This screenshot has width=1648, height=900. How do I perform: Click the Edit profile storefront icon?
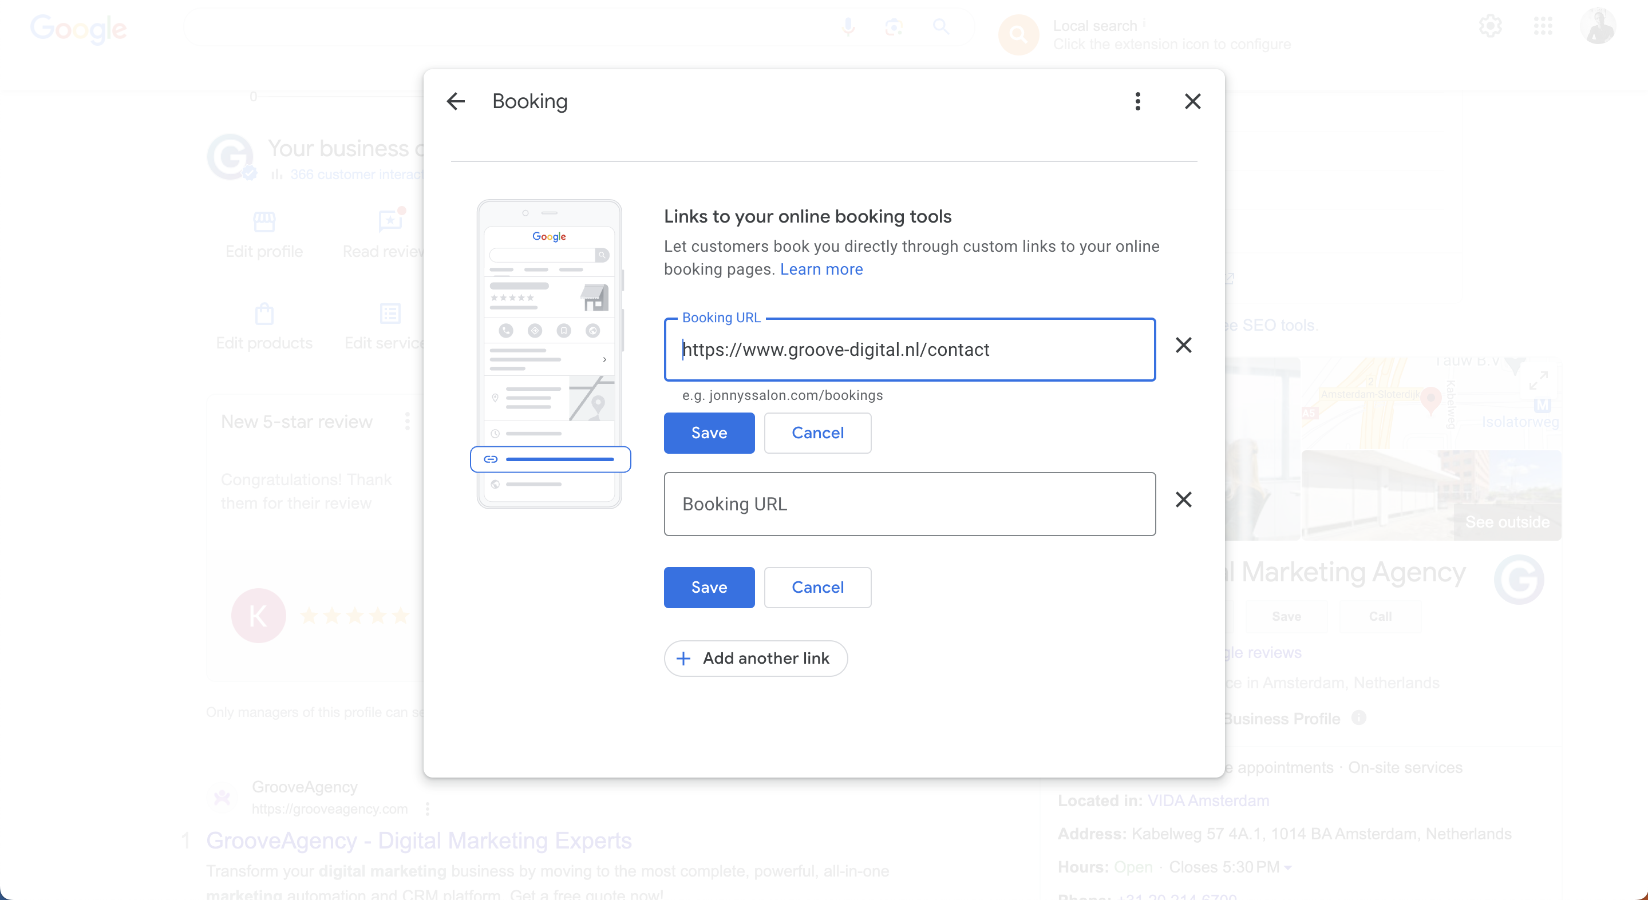[264, 222]
